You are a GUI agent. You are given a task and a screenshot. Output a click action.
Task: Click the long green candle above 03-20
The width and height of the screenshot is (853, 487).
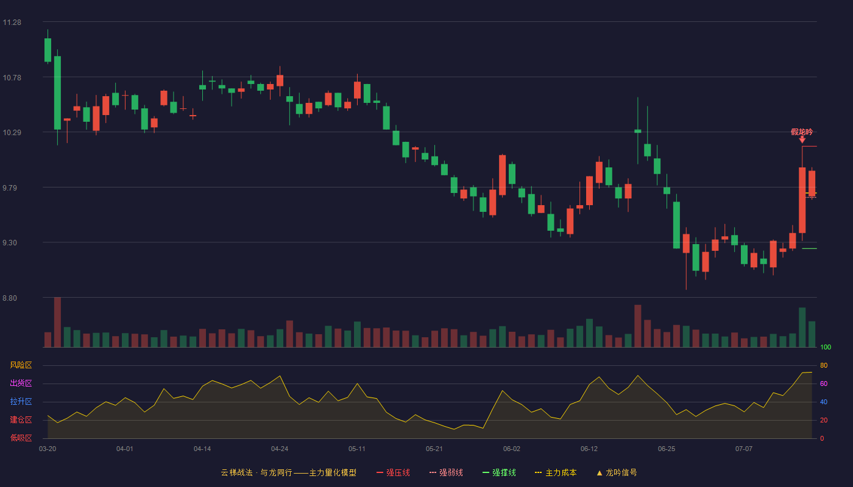coord(57,93)
